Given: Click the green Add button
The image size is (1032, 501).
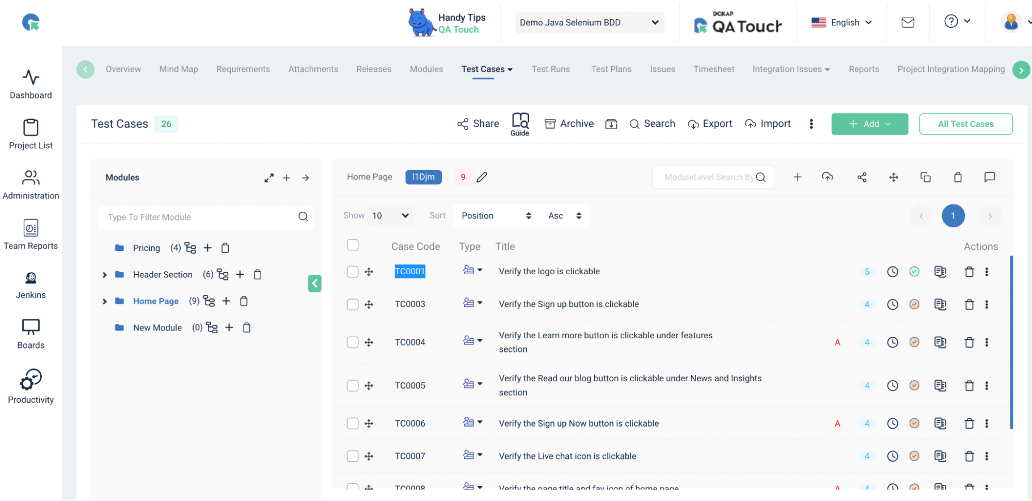Looking at the screenshot, I should 869,124.
